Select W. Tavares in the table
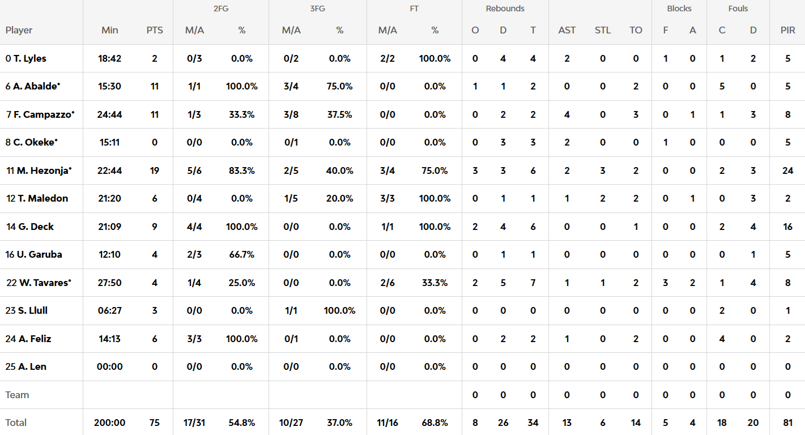805x435 pixels. click(x=42, y=283)
